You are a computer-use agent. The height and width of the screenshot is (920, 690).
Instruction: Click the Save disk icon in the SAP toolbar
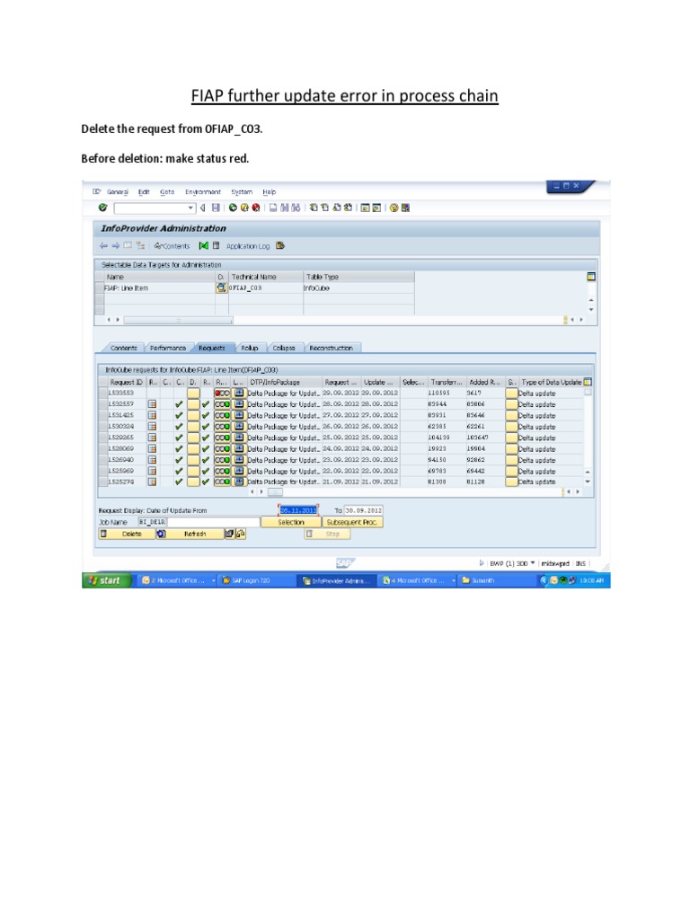[216, 208]
